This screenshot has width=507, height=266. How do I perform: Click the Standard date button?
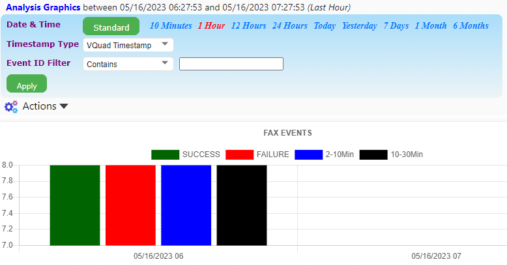[x=111, y=27]
